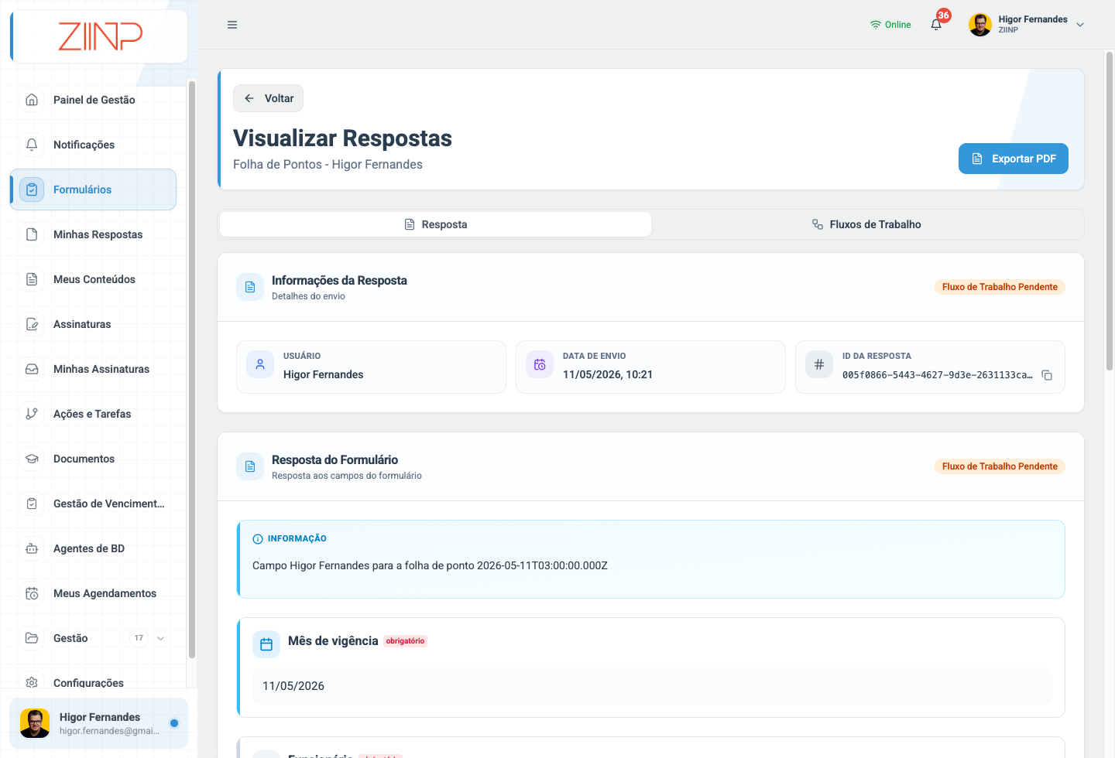Open the Higor Fernandes user dropdown
Image resolution: width=1115 pixels, height=758 pixels.
[x=1027, y=25]
